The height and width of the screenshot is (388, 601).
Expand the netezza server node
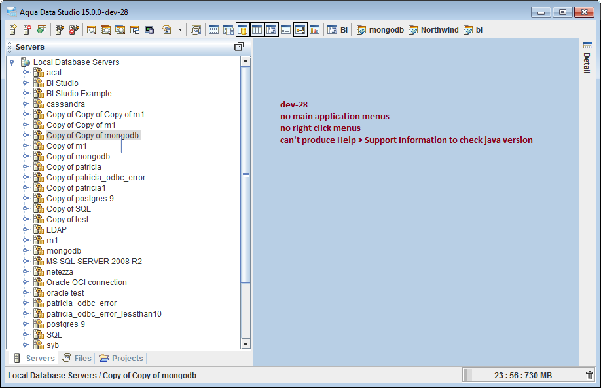click(26, 271)
